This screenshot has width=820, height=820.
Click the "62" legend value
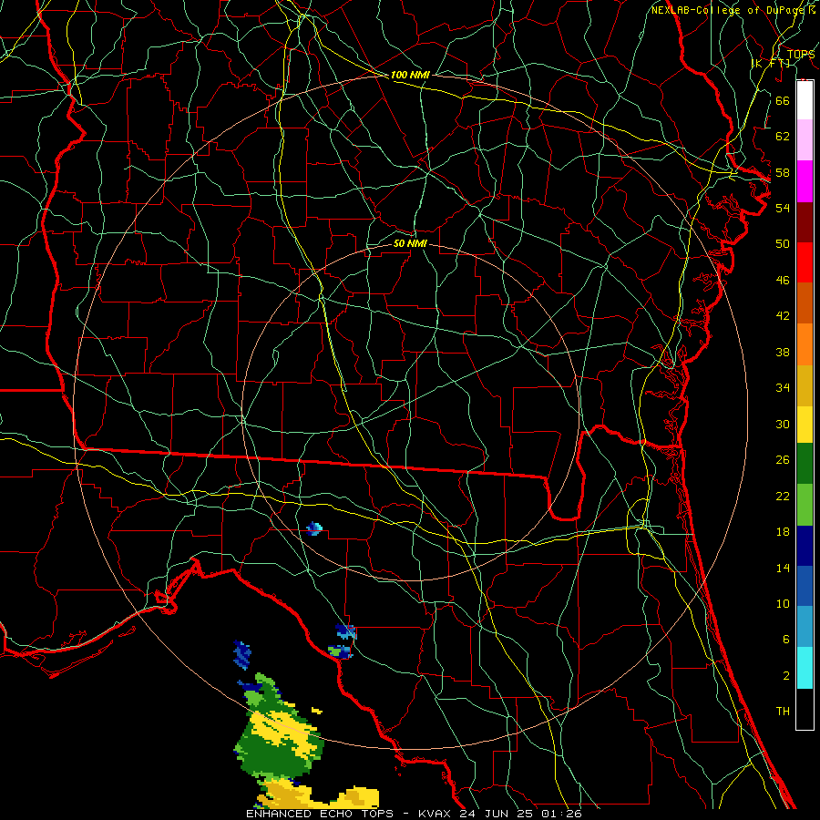pyautogui.click(x=783, y=137)
